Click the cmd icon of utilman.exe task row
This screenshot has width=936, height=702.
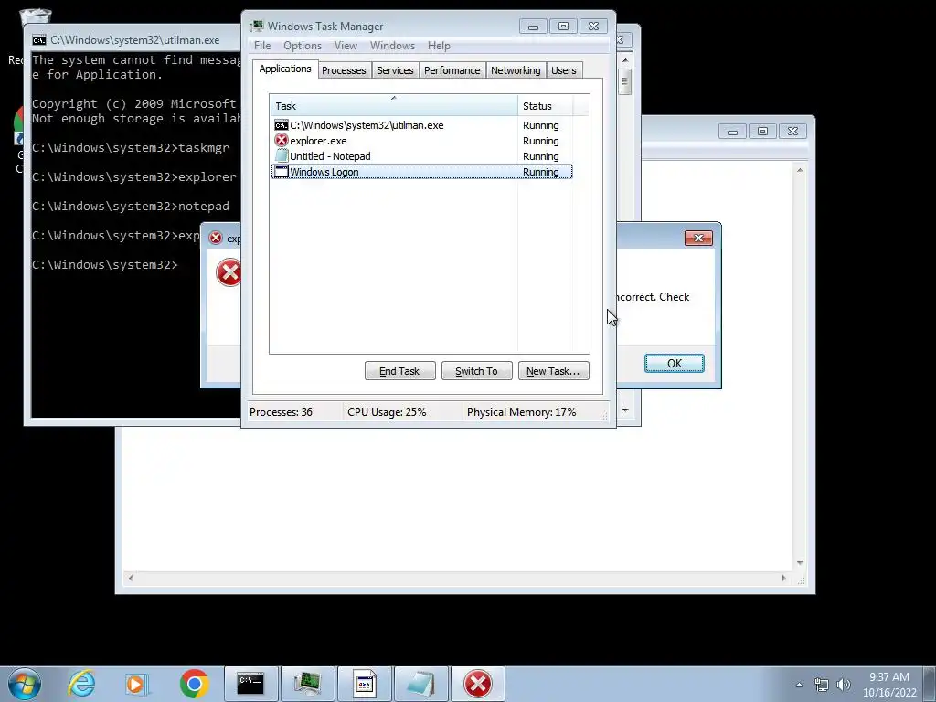[x=282, y=124]
